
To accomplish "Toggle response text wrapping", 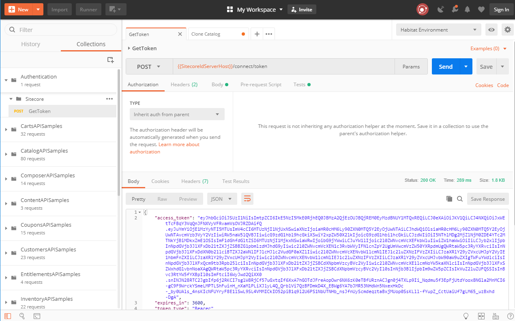I will pos(247,199).
